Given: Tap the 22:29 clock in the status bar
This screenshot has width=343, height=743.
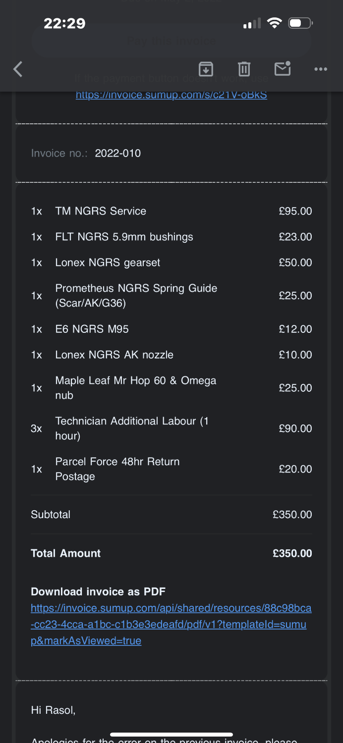Looking at the screenshot, I should coord(64,23).
